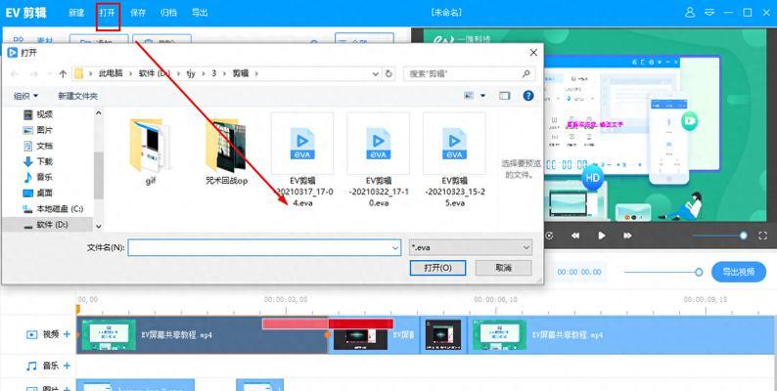Fast forward the preview video
Viewport: 777px width, 391px height.
pos(627,236)
